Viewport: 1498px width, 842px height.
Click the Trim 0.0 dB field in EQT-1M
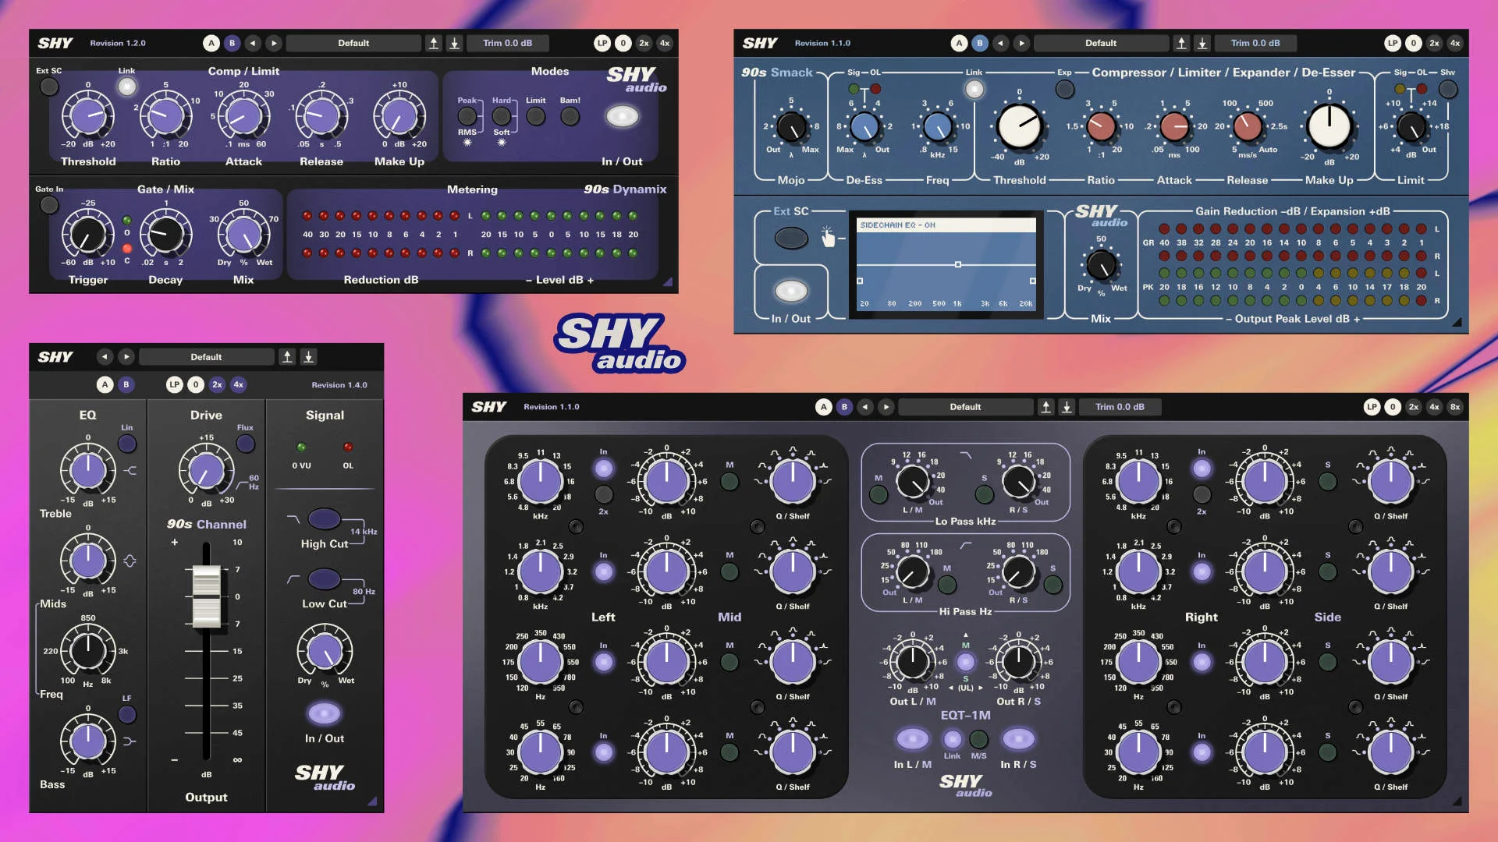click(1120, 406)
